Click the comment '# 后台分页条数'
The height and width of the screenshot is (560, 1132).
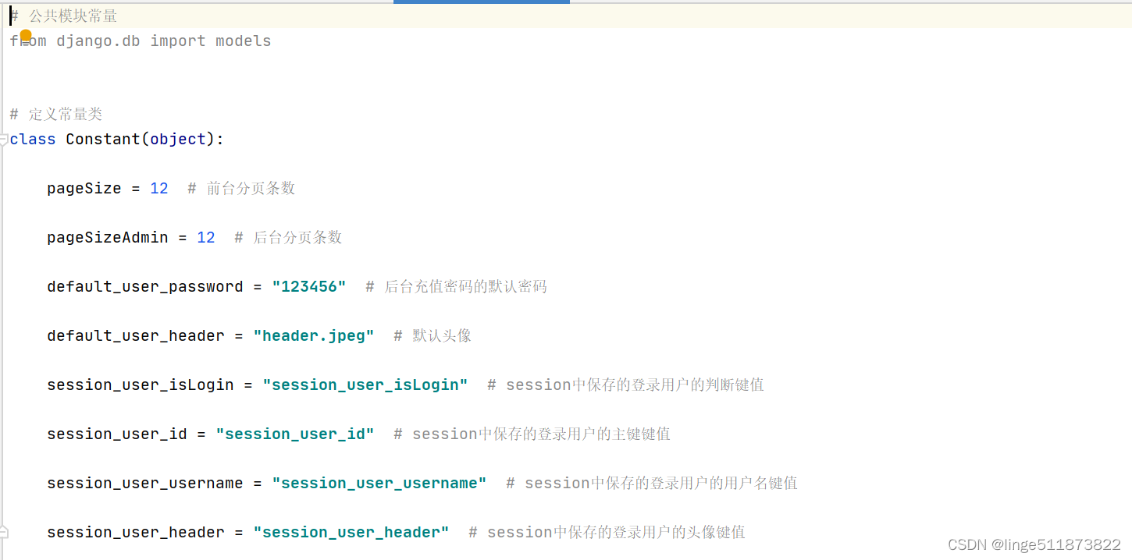pyautogui.click(x=288, y=238)
